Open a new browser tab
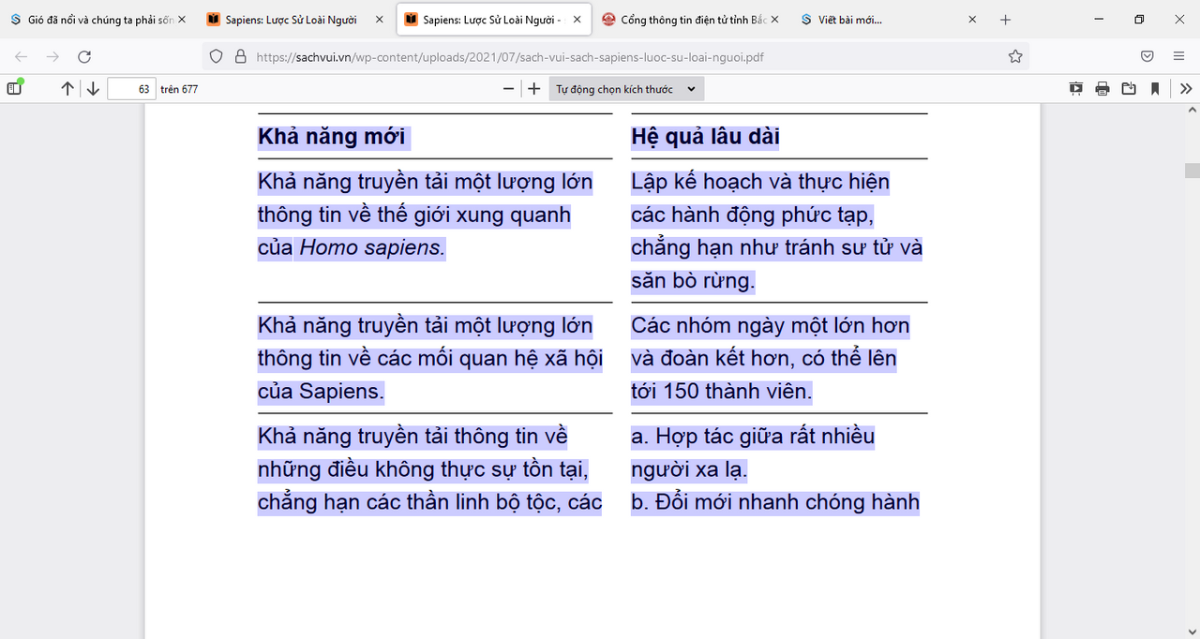 coord(1005,19)
